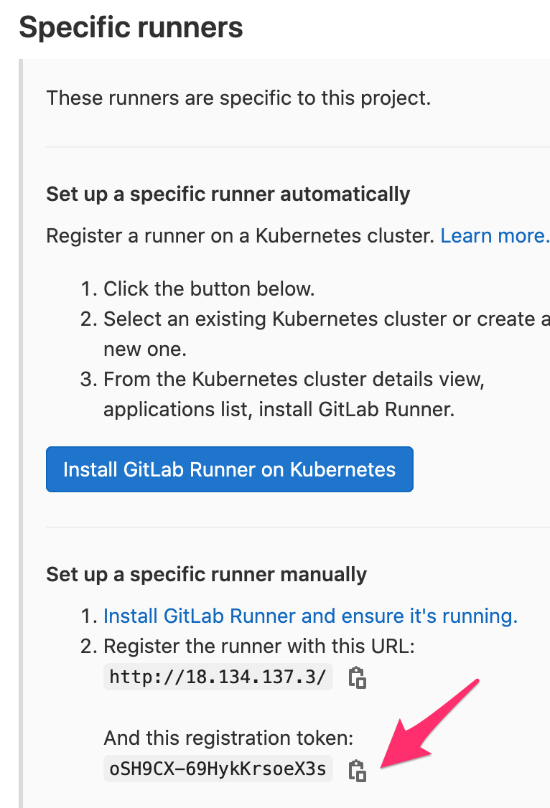
Task: Click the 'And this registration token' label
Action: coord(228,738)
